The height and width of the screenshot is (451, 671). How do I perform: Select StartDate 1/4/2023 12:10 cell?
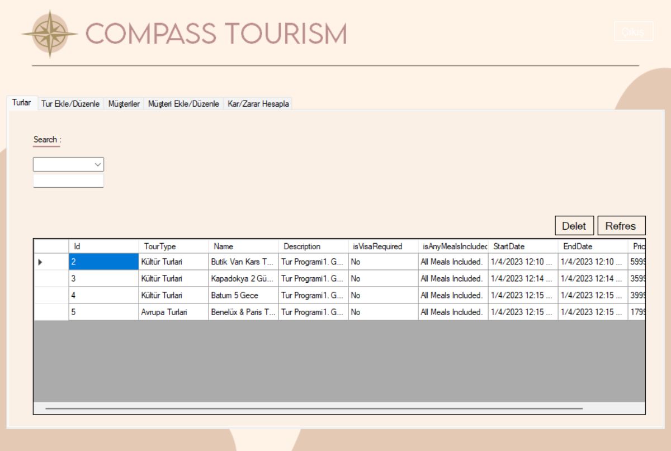(523, 262)
